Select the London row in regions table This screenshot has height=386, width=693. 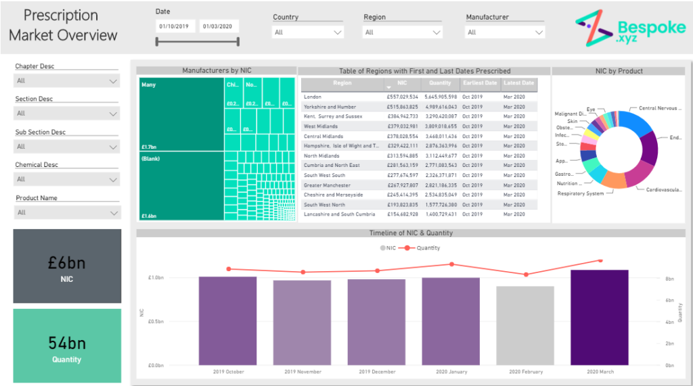click(x=420, y=97)
